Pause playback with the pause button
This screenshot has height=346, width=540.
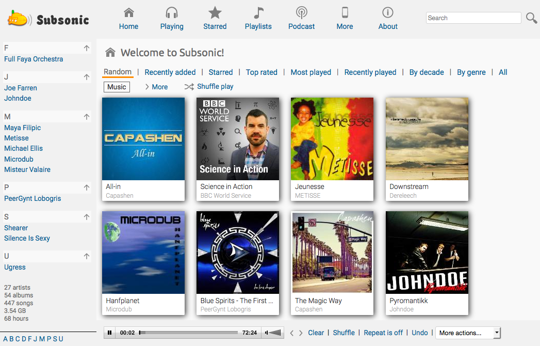pos(109,333)
